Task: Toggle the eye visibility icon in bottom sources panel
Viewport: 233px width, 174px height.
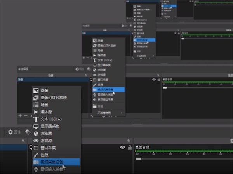Action: (x=123, y=147)
